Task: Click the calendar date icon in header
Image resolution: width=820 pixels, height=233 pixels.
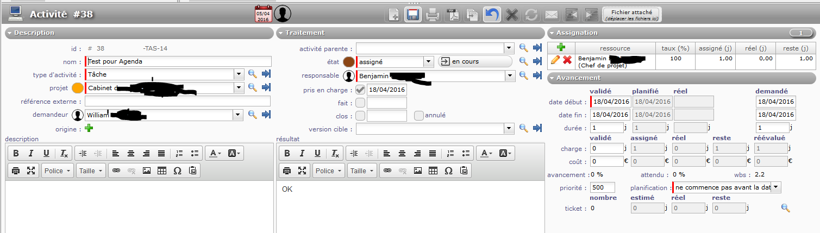Action: [x=262, y=15]
